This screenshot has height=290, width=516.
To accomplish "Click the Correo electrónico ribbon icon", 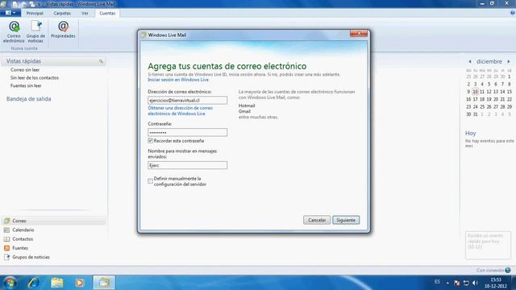I will (14, 31).
